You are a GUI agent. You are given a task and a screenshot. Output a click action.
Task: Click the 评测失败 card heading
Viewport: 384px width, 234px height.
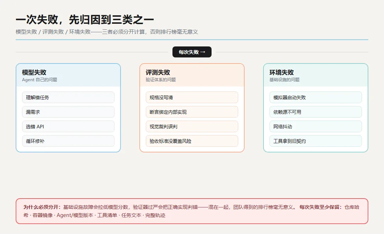158,72
